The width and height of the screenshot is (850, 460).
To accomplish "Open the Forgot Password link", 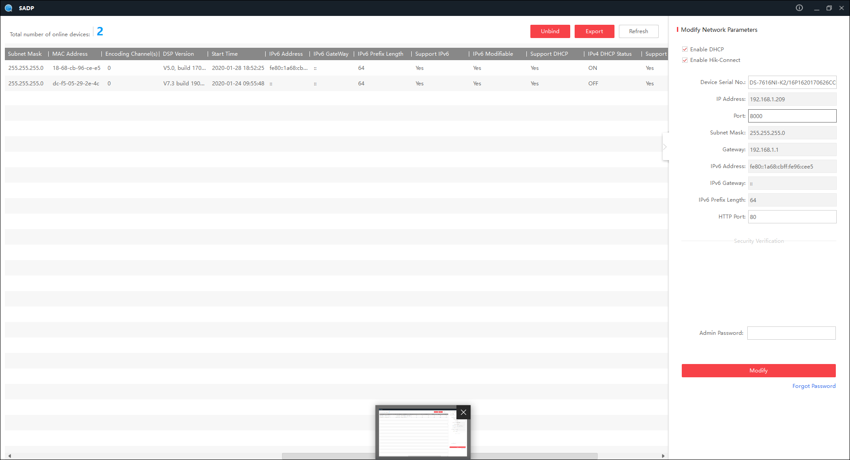I will 814,386.
